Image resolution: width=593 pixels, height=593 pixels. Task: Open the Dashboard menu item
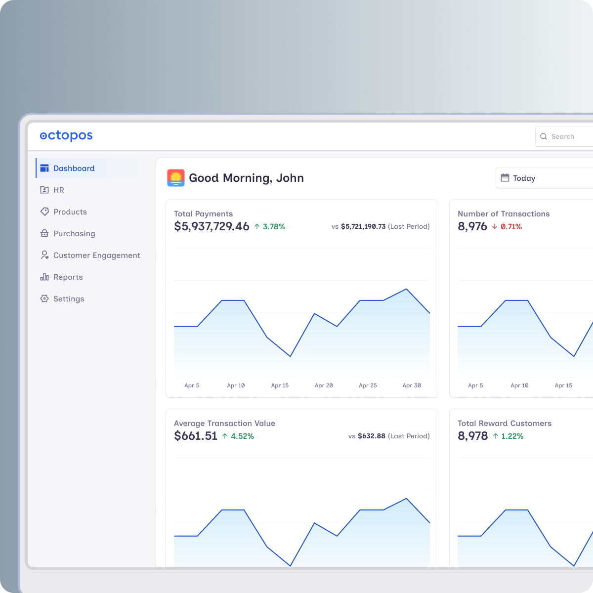(x=88, y=168)
